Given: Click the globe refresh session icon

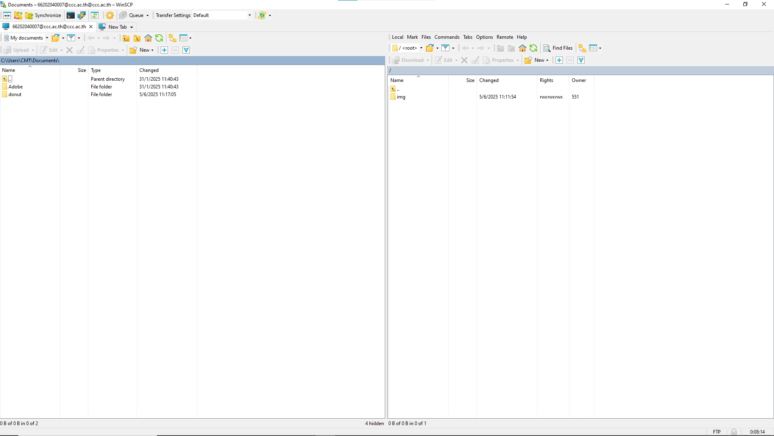Looking at the screenshot, I should (262, 15).
